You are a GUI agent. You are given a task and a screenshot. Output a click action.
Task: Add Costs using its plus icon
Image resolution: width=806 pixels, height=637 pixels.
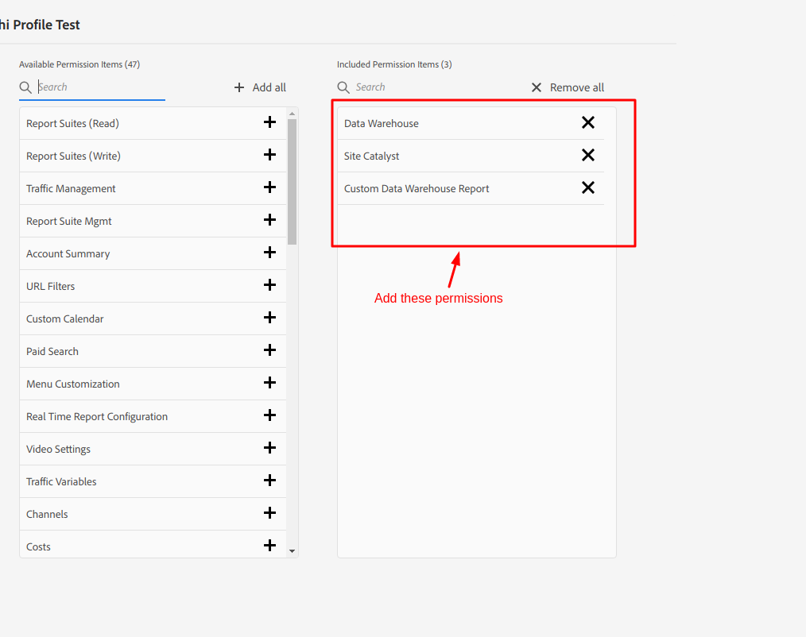pyautogui.click(x=269, y=546)
